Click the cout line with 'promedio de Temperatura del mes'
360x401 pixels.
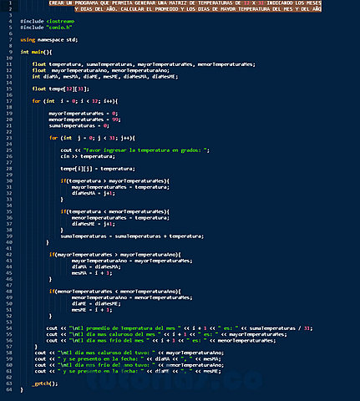180,328
